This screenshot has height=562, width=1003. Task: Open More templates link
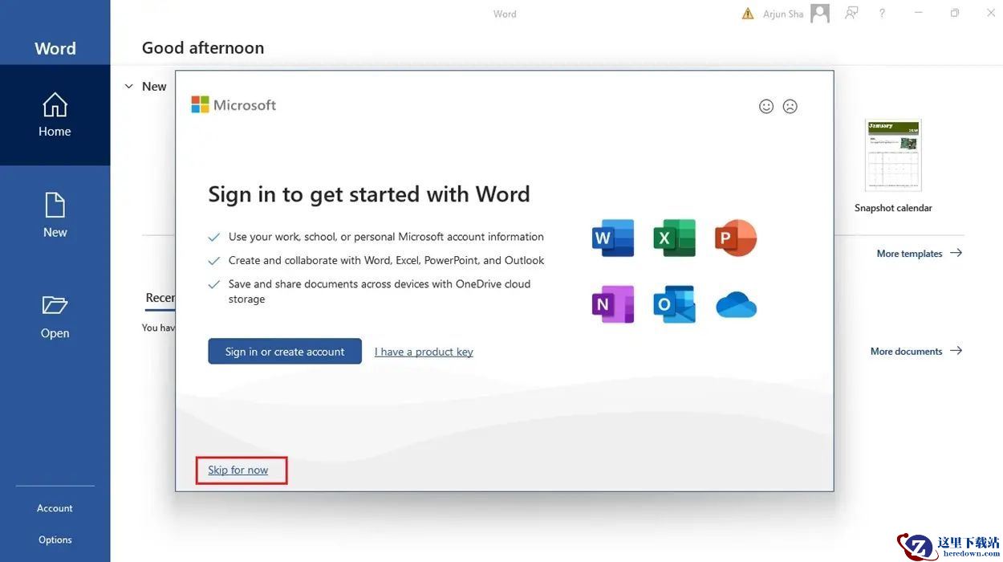coord(919,253)
